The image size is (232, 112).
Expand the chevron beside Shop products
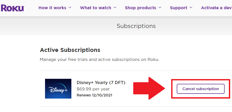(x=160, y=7)
